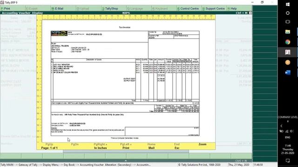Click Print in the preview footer
This screenshot has height=167, width=298.
[x=126, y=148]
